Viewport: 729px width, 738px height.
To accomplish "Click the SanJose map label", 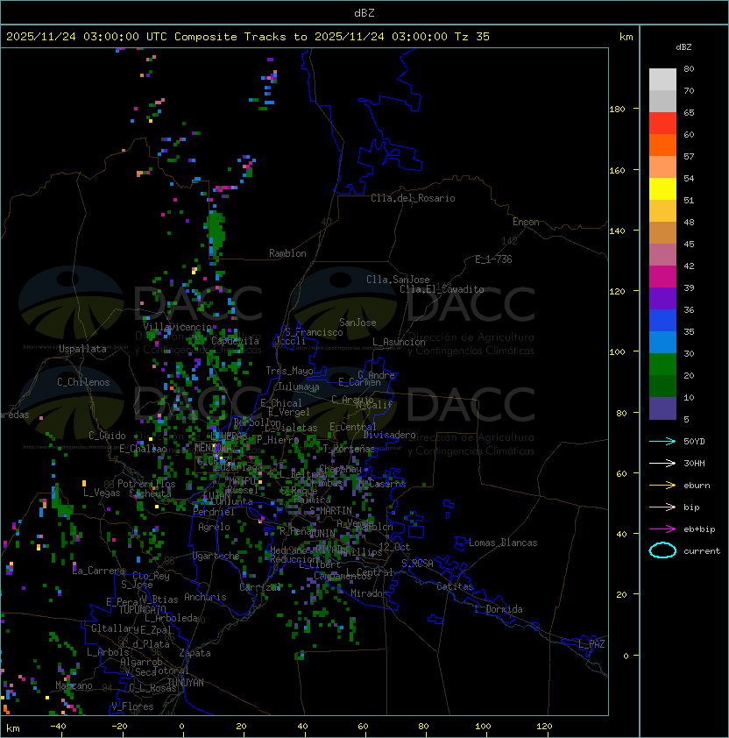I will pos(357,323).
